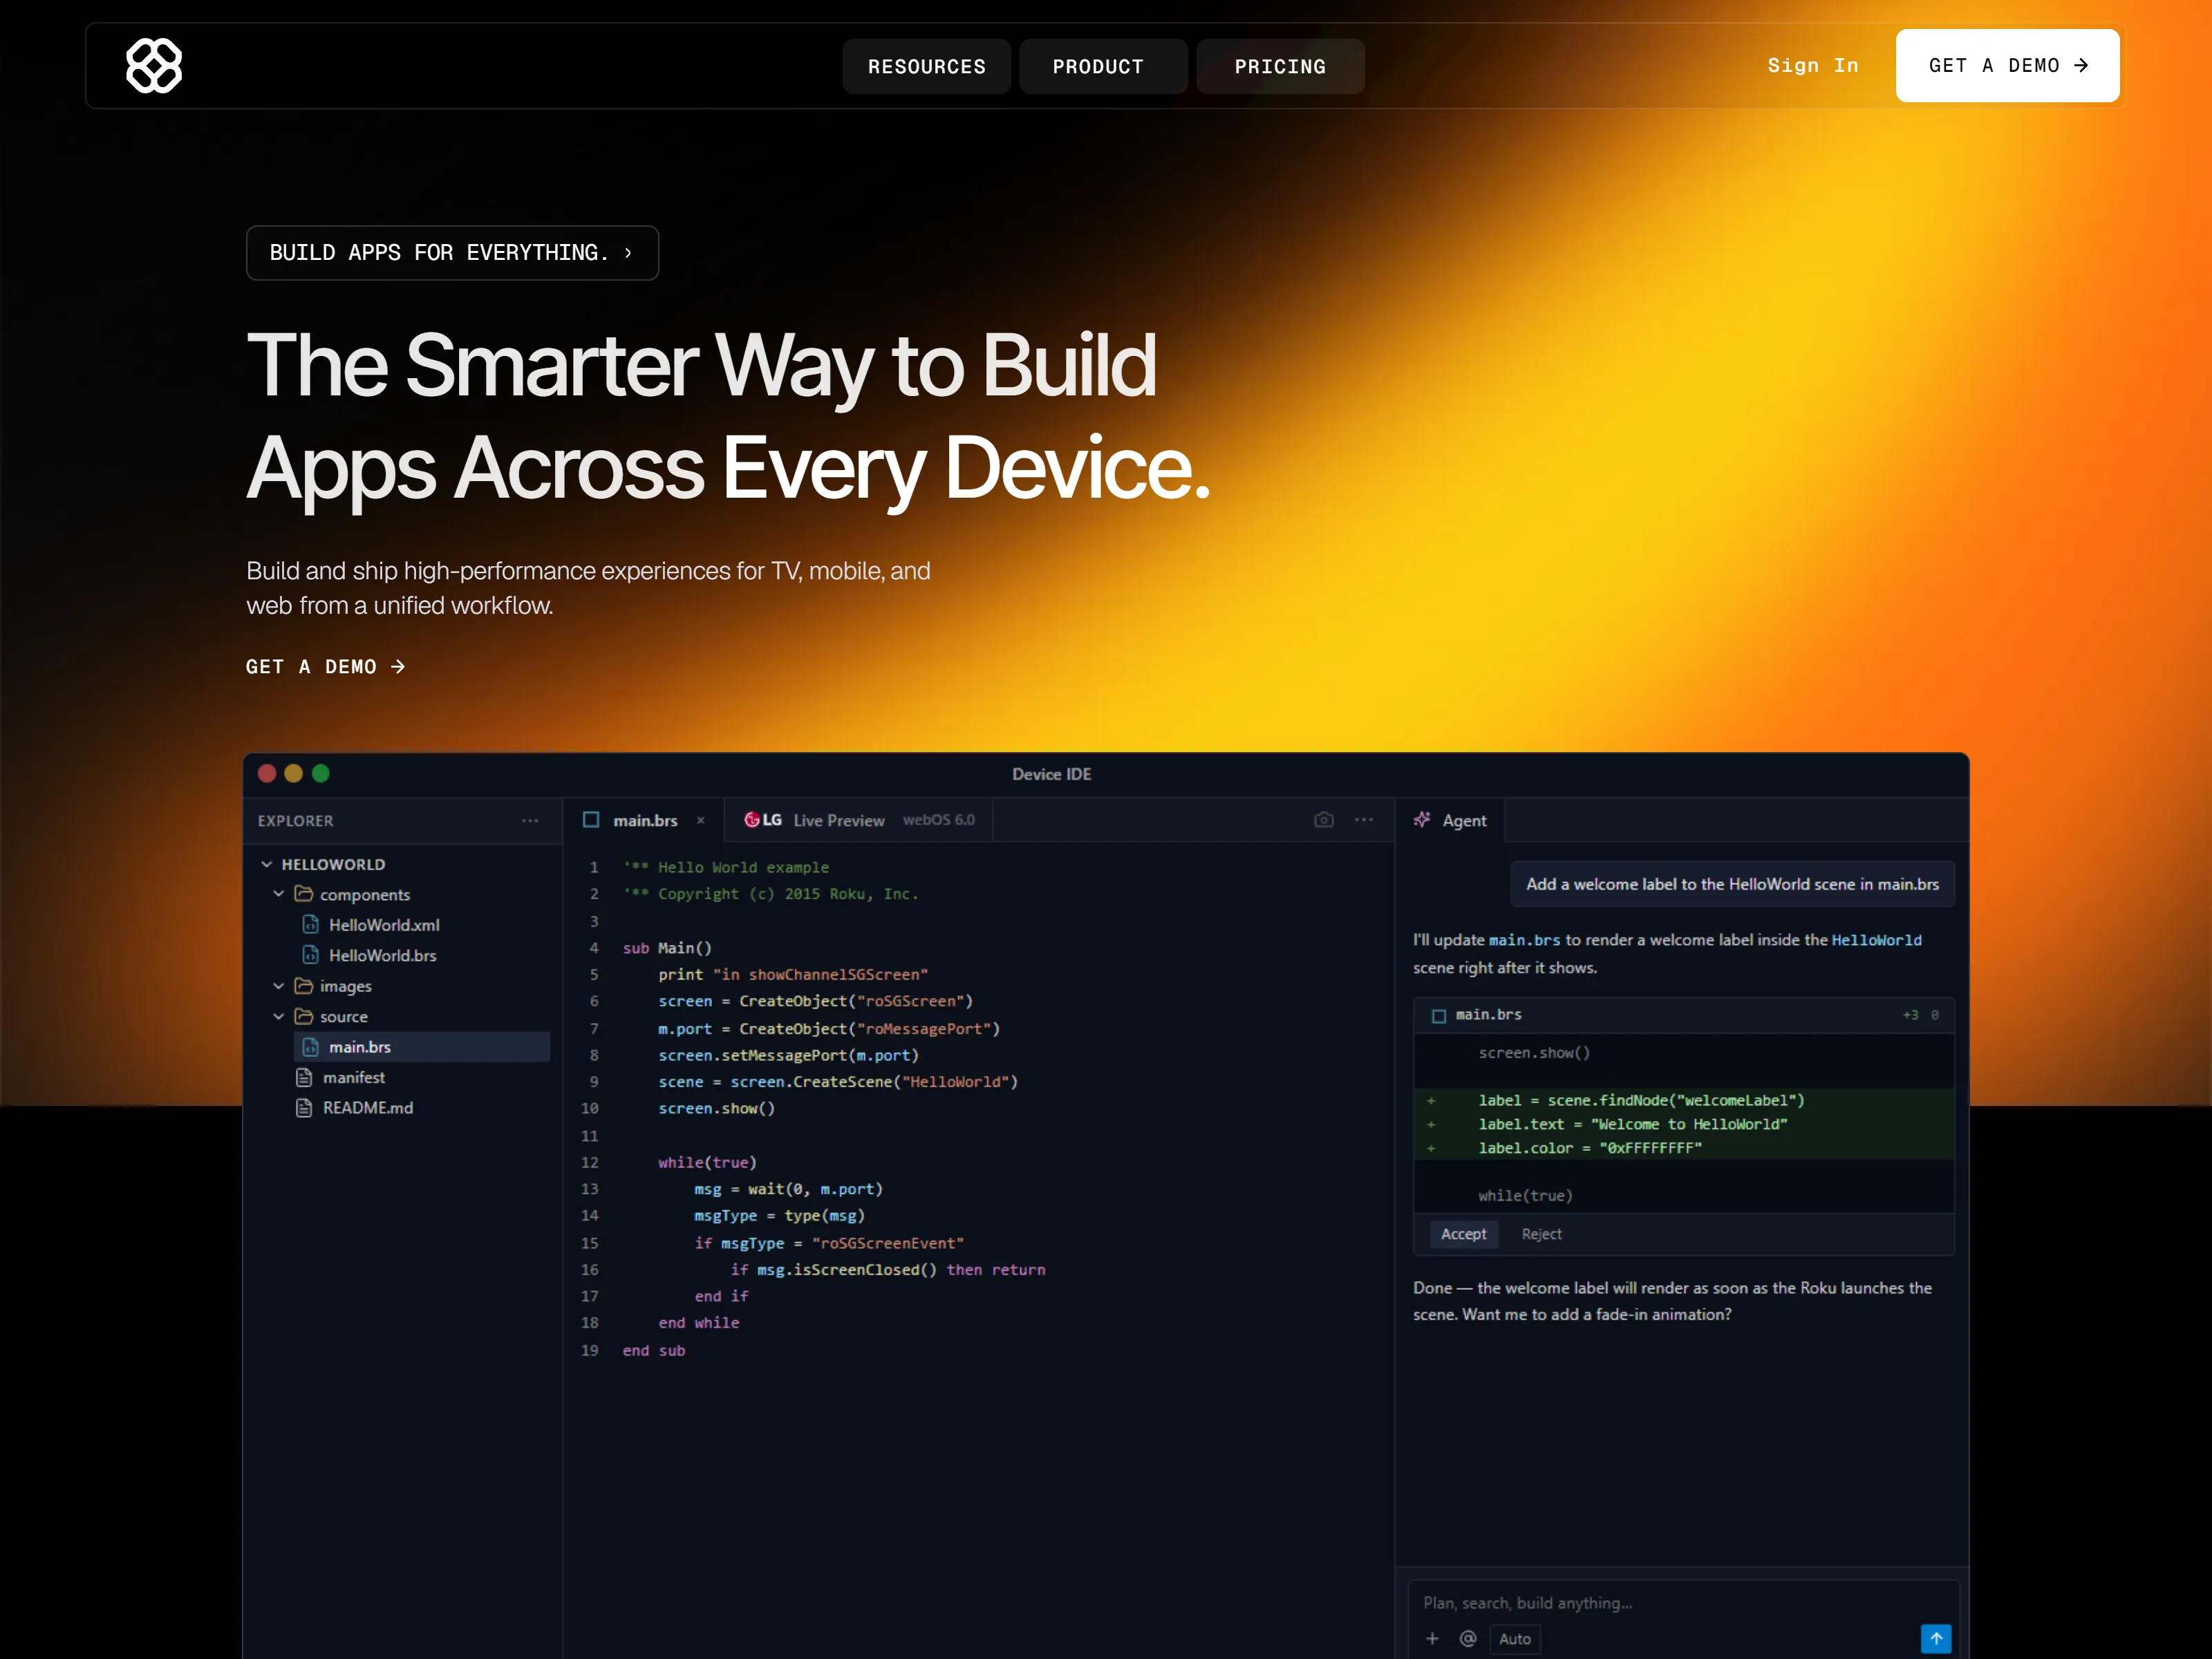Click the main.brs reference in agent reply
Image resolution: width=2212 pixels, height=1659 pixels.
pyautogui.click(x=1524, y=940)
